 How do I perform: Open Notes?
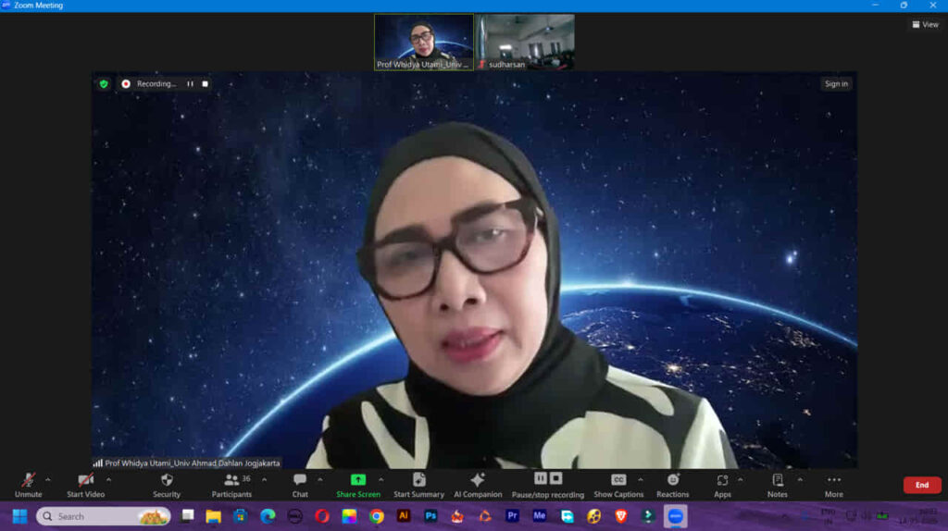(x=778, y=485)
